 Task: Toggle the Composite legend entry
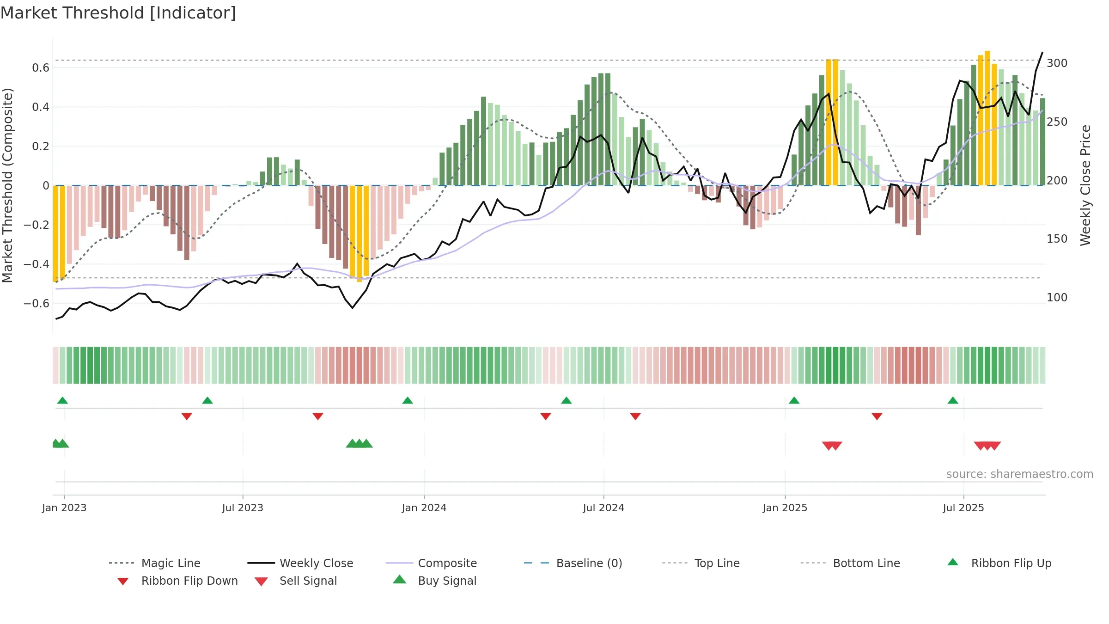[431, 563]
